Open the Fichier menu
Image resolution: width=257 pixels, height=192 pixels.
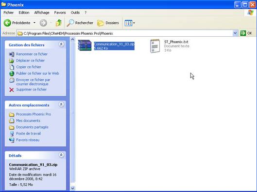tap(9, 13)
